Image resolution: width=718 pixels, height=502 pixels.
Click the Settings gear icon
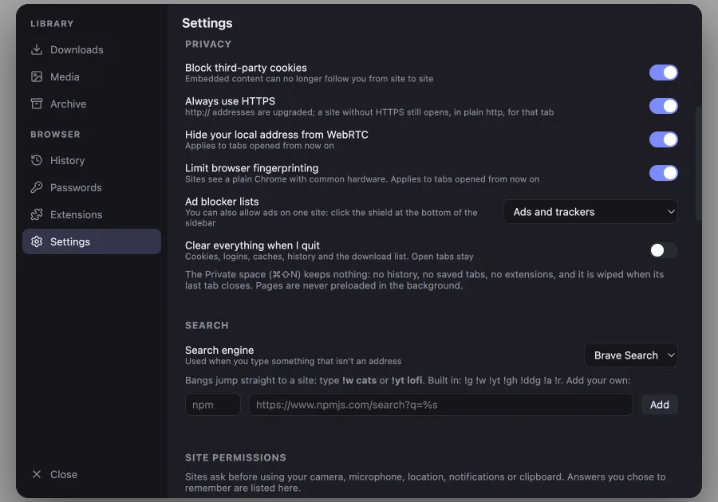(x=37, y=241)
